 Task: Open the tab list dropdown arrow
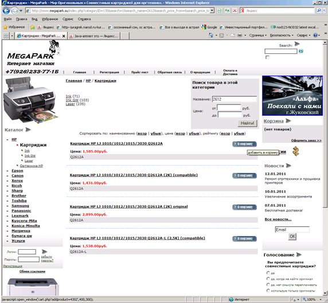coord(12,36)
